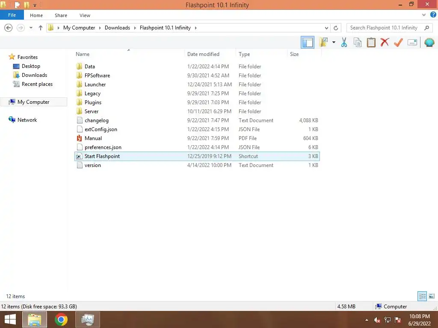
Task: Delete with the red X icon
Action: (385, 42)
